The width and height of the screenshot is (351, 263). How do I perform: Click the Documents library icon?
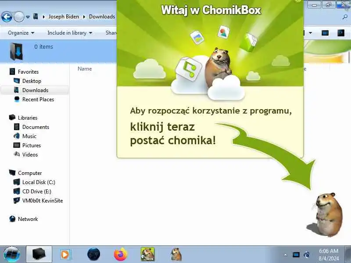point(17,127)
